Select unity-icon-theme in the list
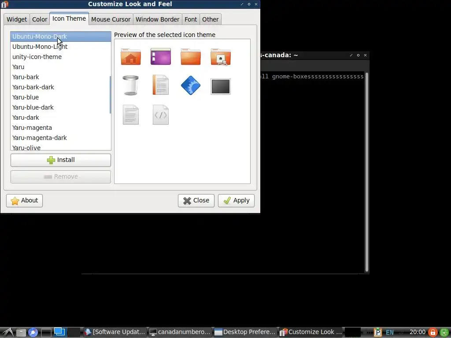 (61, 57)
